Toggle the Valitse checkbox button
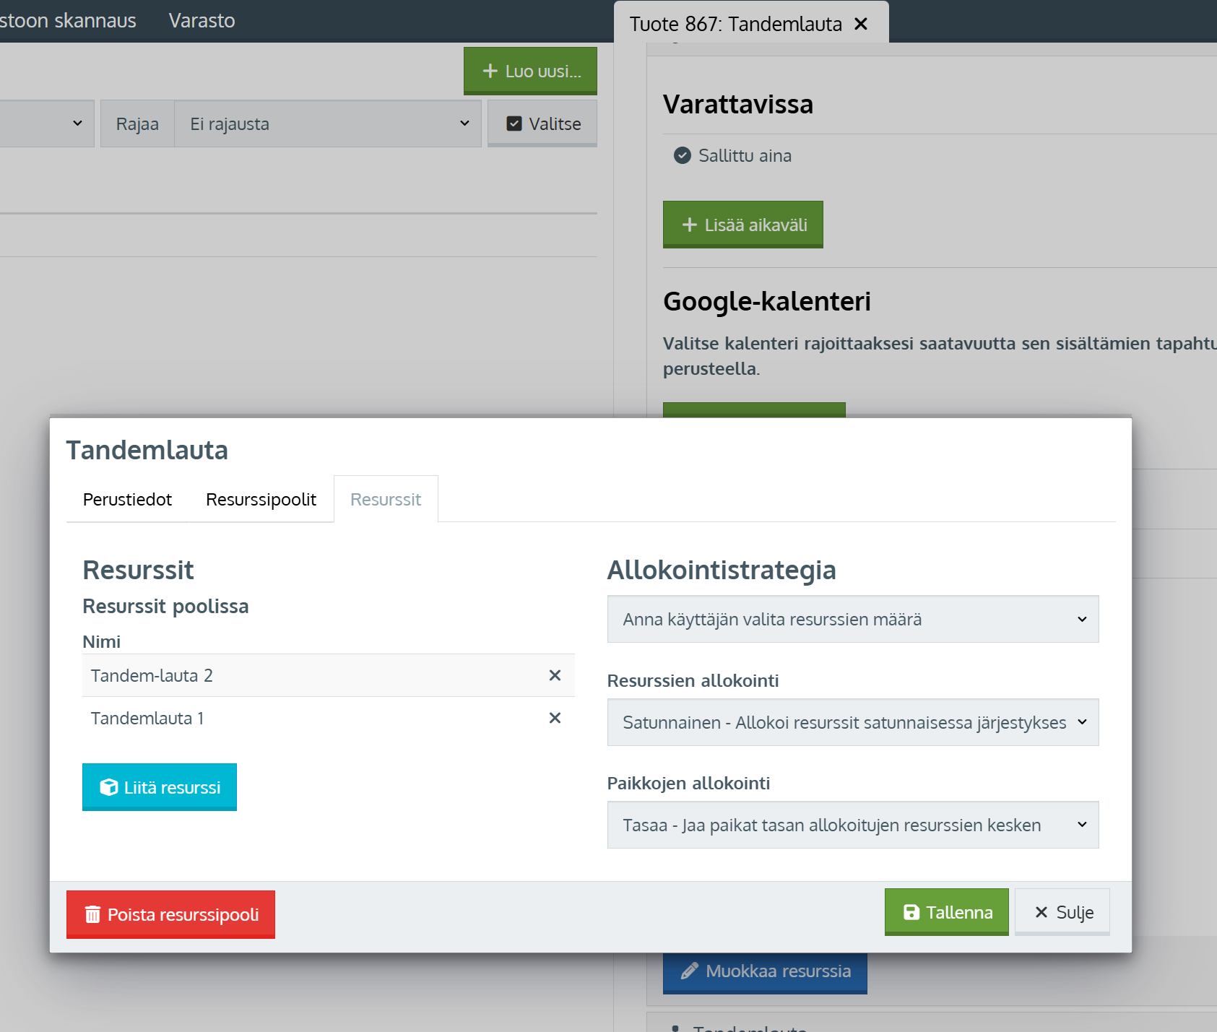Image resolution: width=1217 pixels, height=1032 pixels. tap(542, 123)
